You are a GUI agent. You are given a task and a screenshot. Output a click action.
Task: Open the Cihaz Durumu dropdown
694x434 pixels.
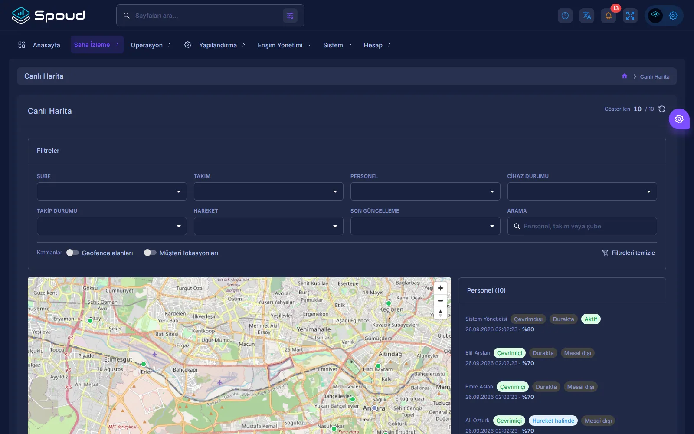coord(582,191)
